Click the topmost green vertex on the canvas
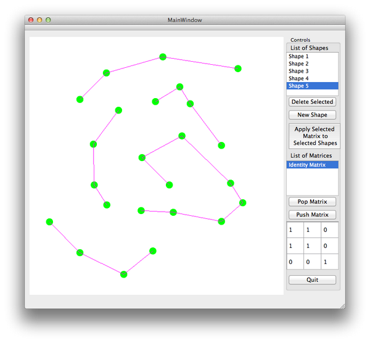 pos(163,57)
